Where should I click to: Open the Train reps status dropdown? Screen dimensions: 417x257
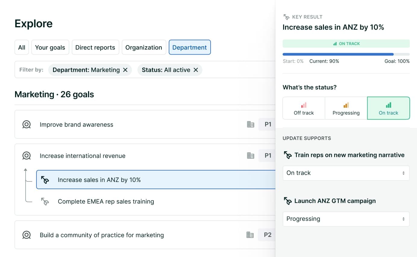tap(346, 173)
